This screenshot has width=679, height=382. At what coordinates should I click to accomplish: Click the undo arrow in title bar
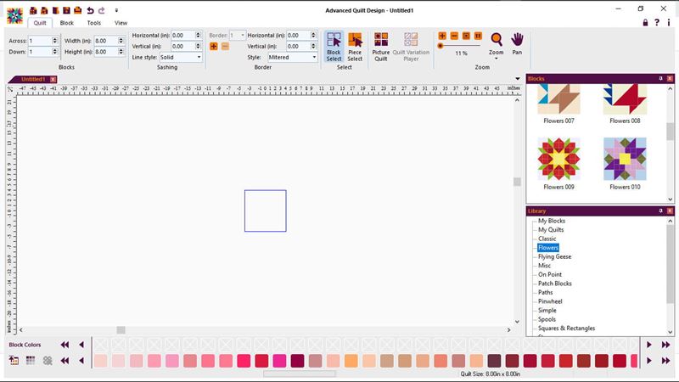pos(90,9)
